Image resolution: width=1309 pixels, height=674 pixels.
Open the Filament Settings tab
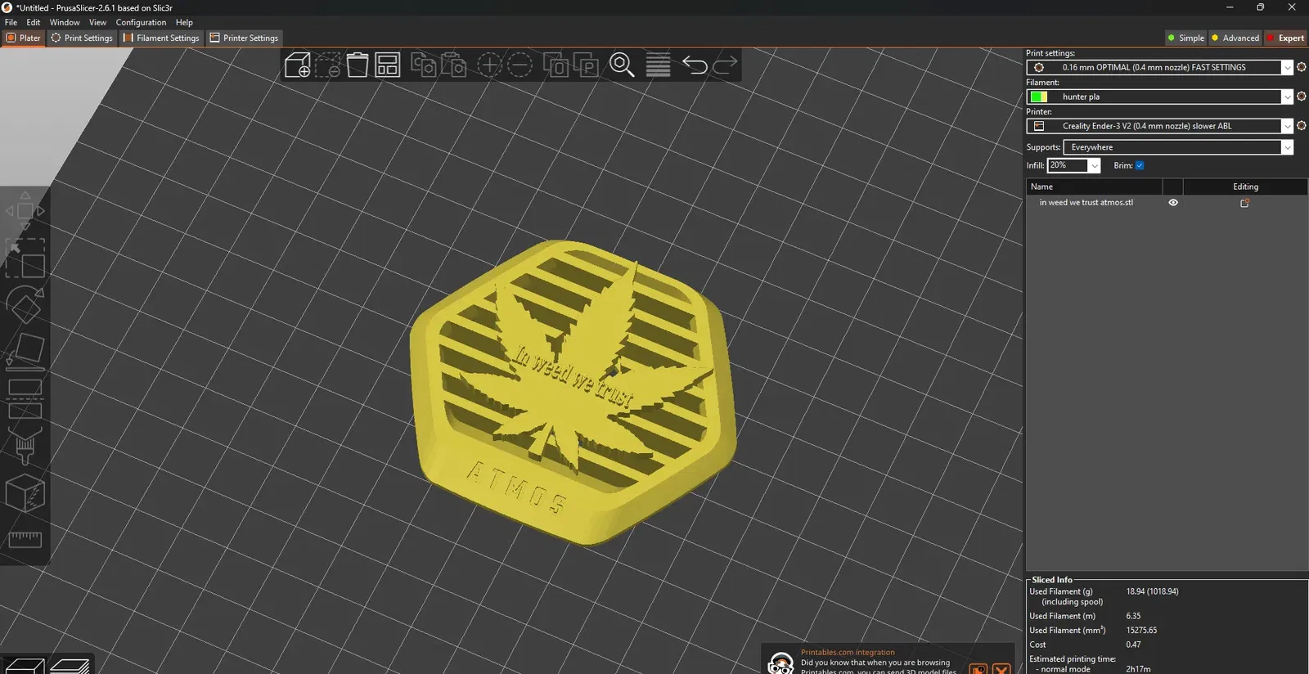tap(161, 38)
